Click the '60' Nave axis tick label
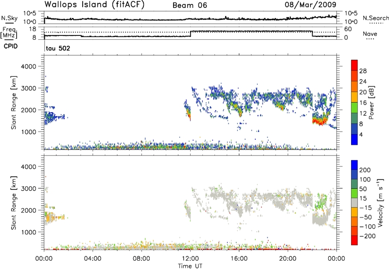 348,29
